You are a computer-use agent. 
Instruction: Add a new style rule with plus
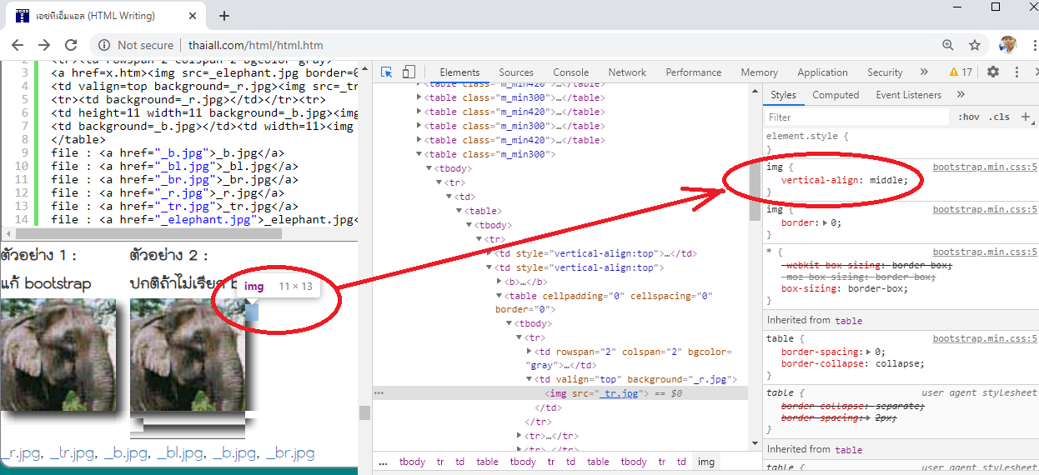pyautogui.click(x=1026, y=117)
